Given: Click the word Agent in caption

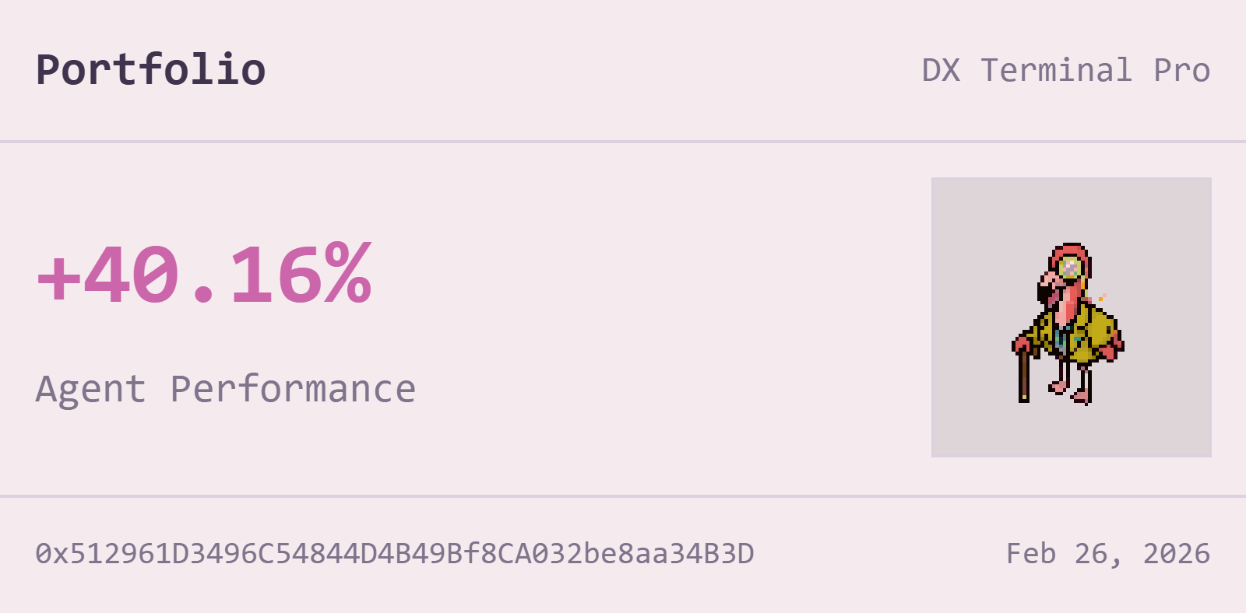Looking at the screenshot, I should [90, 389].
